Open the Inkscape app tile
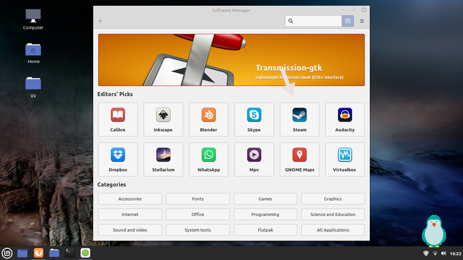Image resolution: width=463 pixels, height=260 pixels. [x=163, y=120]
